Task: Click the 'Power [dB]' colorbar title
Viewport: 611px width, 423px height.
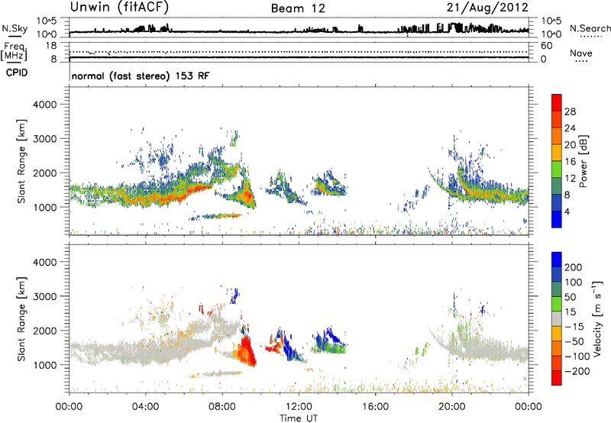Action: [584, 161]
